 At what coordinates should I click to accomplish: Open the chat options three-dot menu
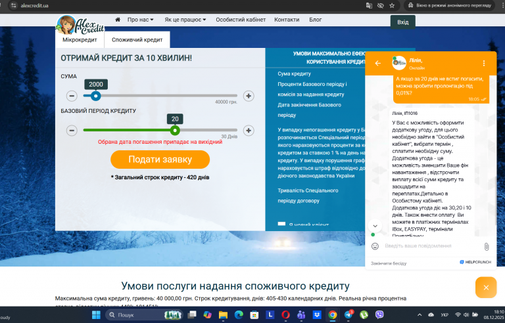click(484, 64)
